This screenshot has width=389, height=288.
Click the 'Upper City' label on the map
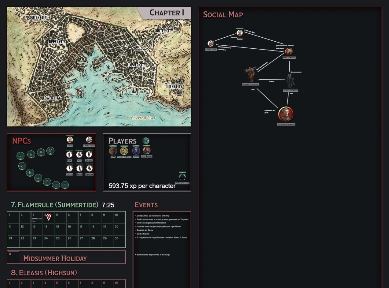tap(57, 42)
